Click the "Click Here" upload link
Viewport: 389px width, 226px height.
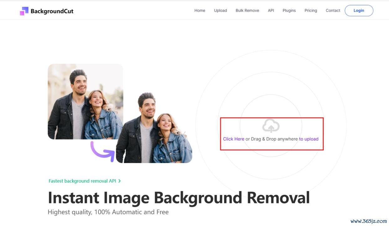234,139
